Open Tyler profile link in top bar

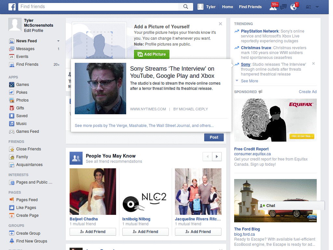pyautogui.click(x=211, y=7)
